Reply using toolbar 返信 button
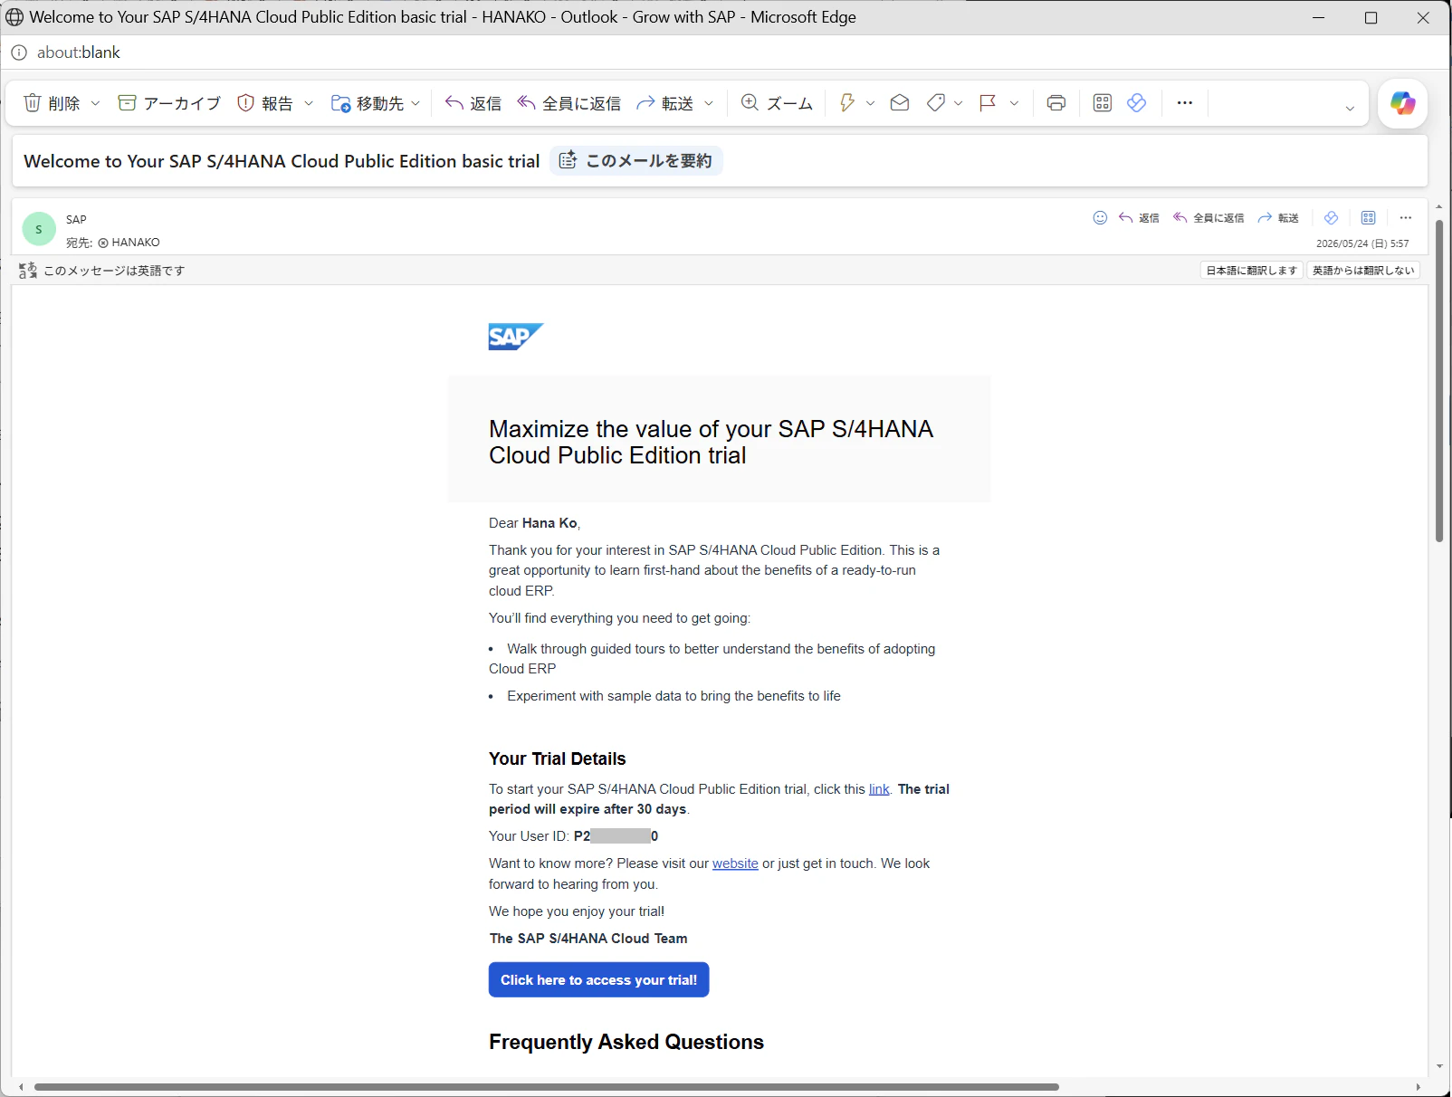The width and height of the screenshot is (1452, 1097). coord(473,103)
